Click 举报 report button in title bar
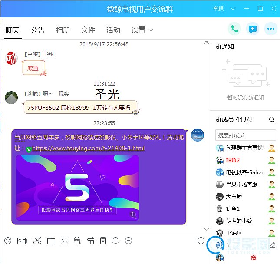 click(x=218, y=9)
